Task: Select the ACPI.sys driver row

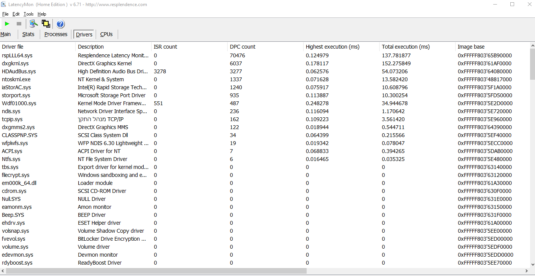Action: (x=264, y=151)
